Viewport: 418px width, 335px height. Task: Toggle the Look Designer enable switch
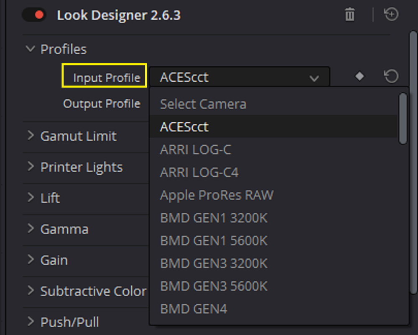(34, 15)
